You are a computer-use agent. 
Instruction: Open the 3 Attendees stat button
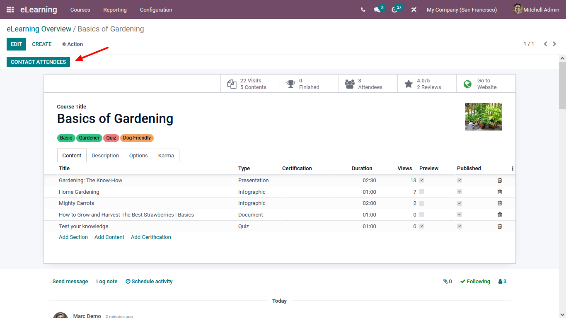(368, 84)
